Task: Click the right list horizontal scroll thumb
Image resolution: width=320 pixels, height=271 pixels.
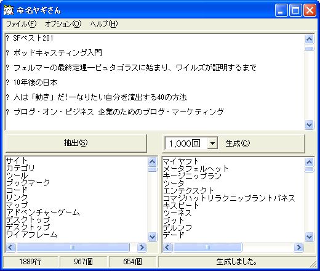Action: click(x=207, y=247)
